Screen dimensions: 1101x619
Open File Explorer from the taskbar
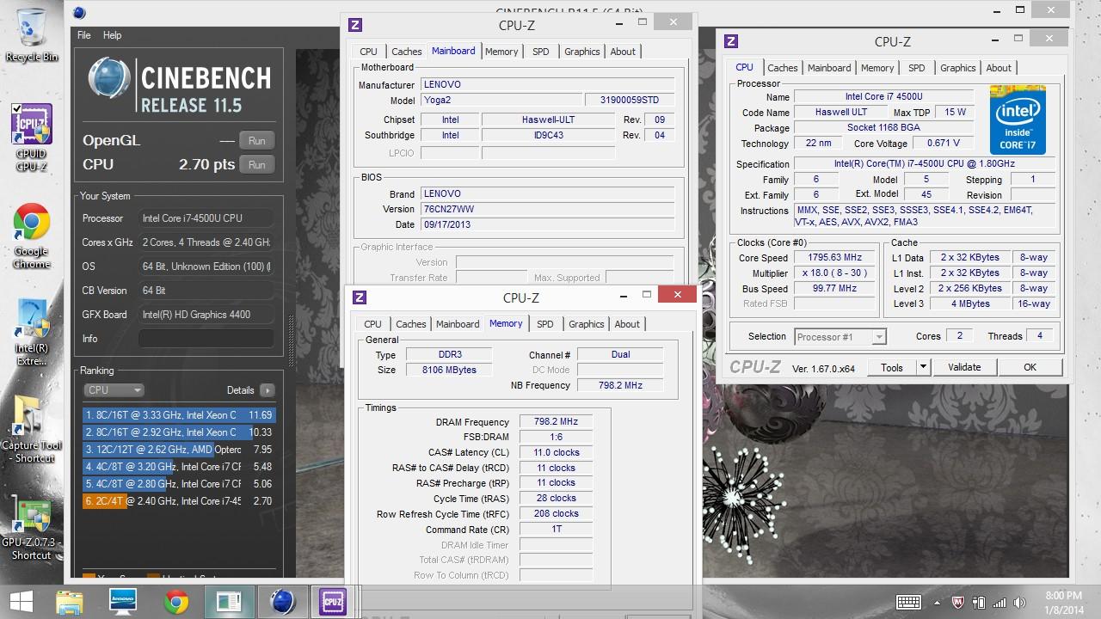[70, 601]
